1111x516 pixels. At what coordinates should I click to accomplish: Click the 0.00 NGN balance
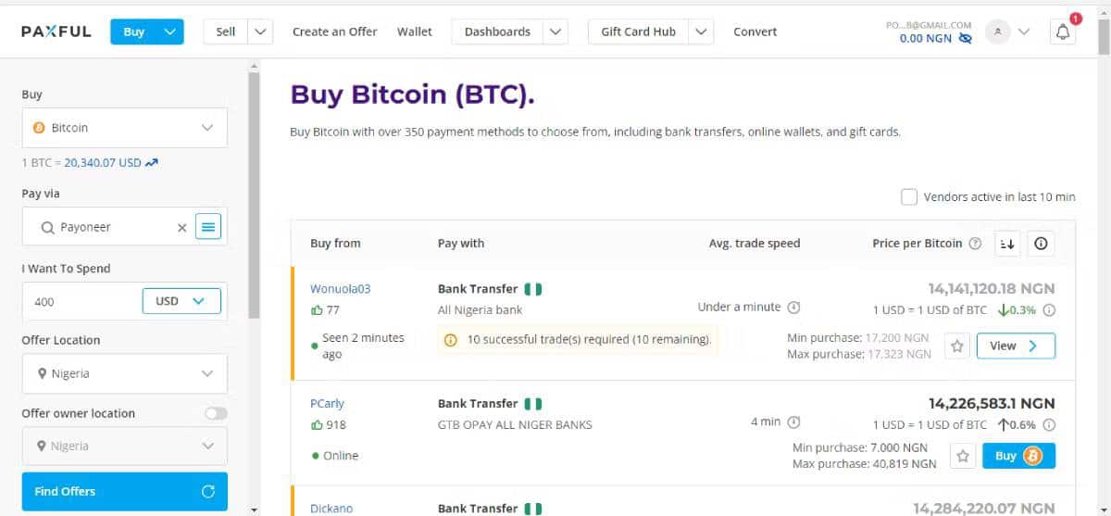(926, 39)
